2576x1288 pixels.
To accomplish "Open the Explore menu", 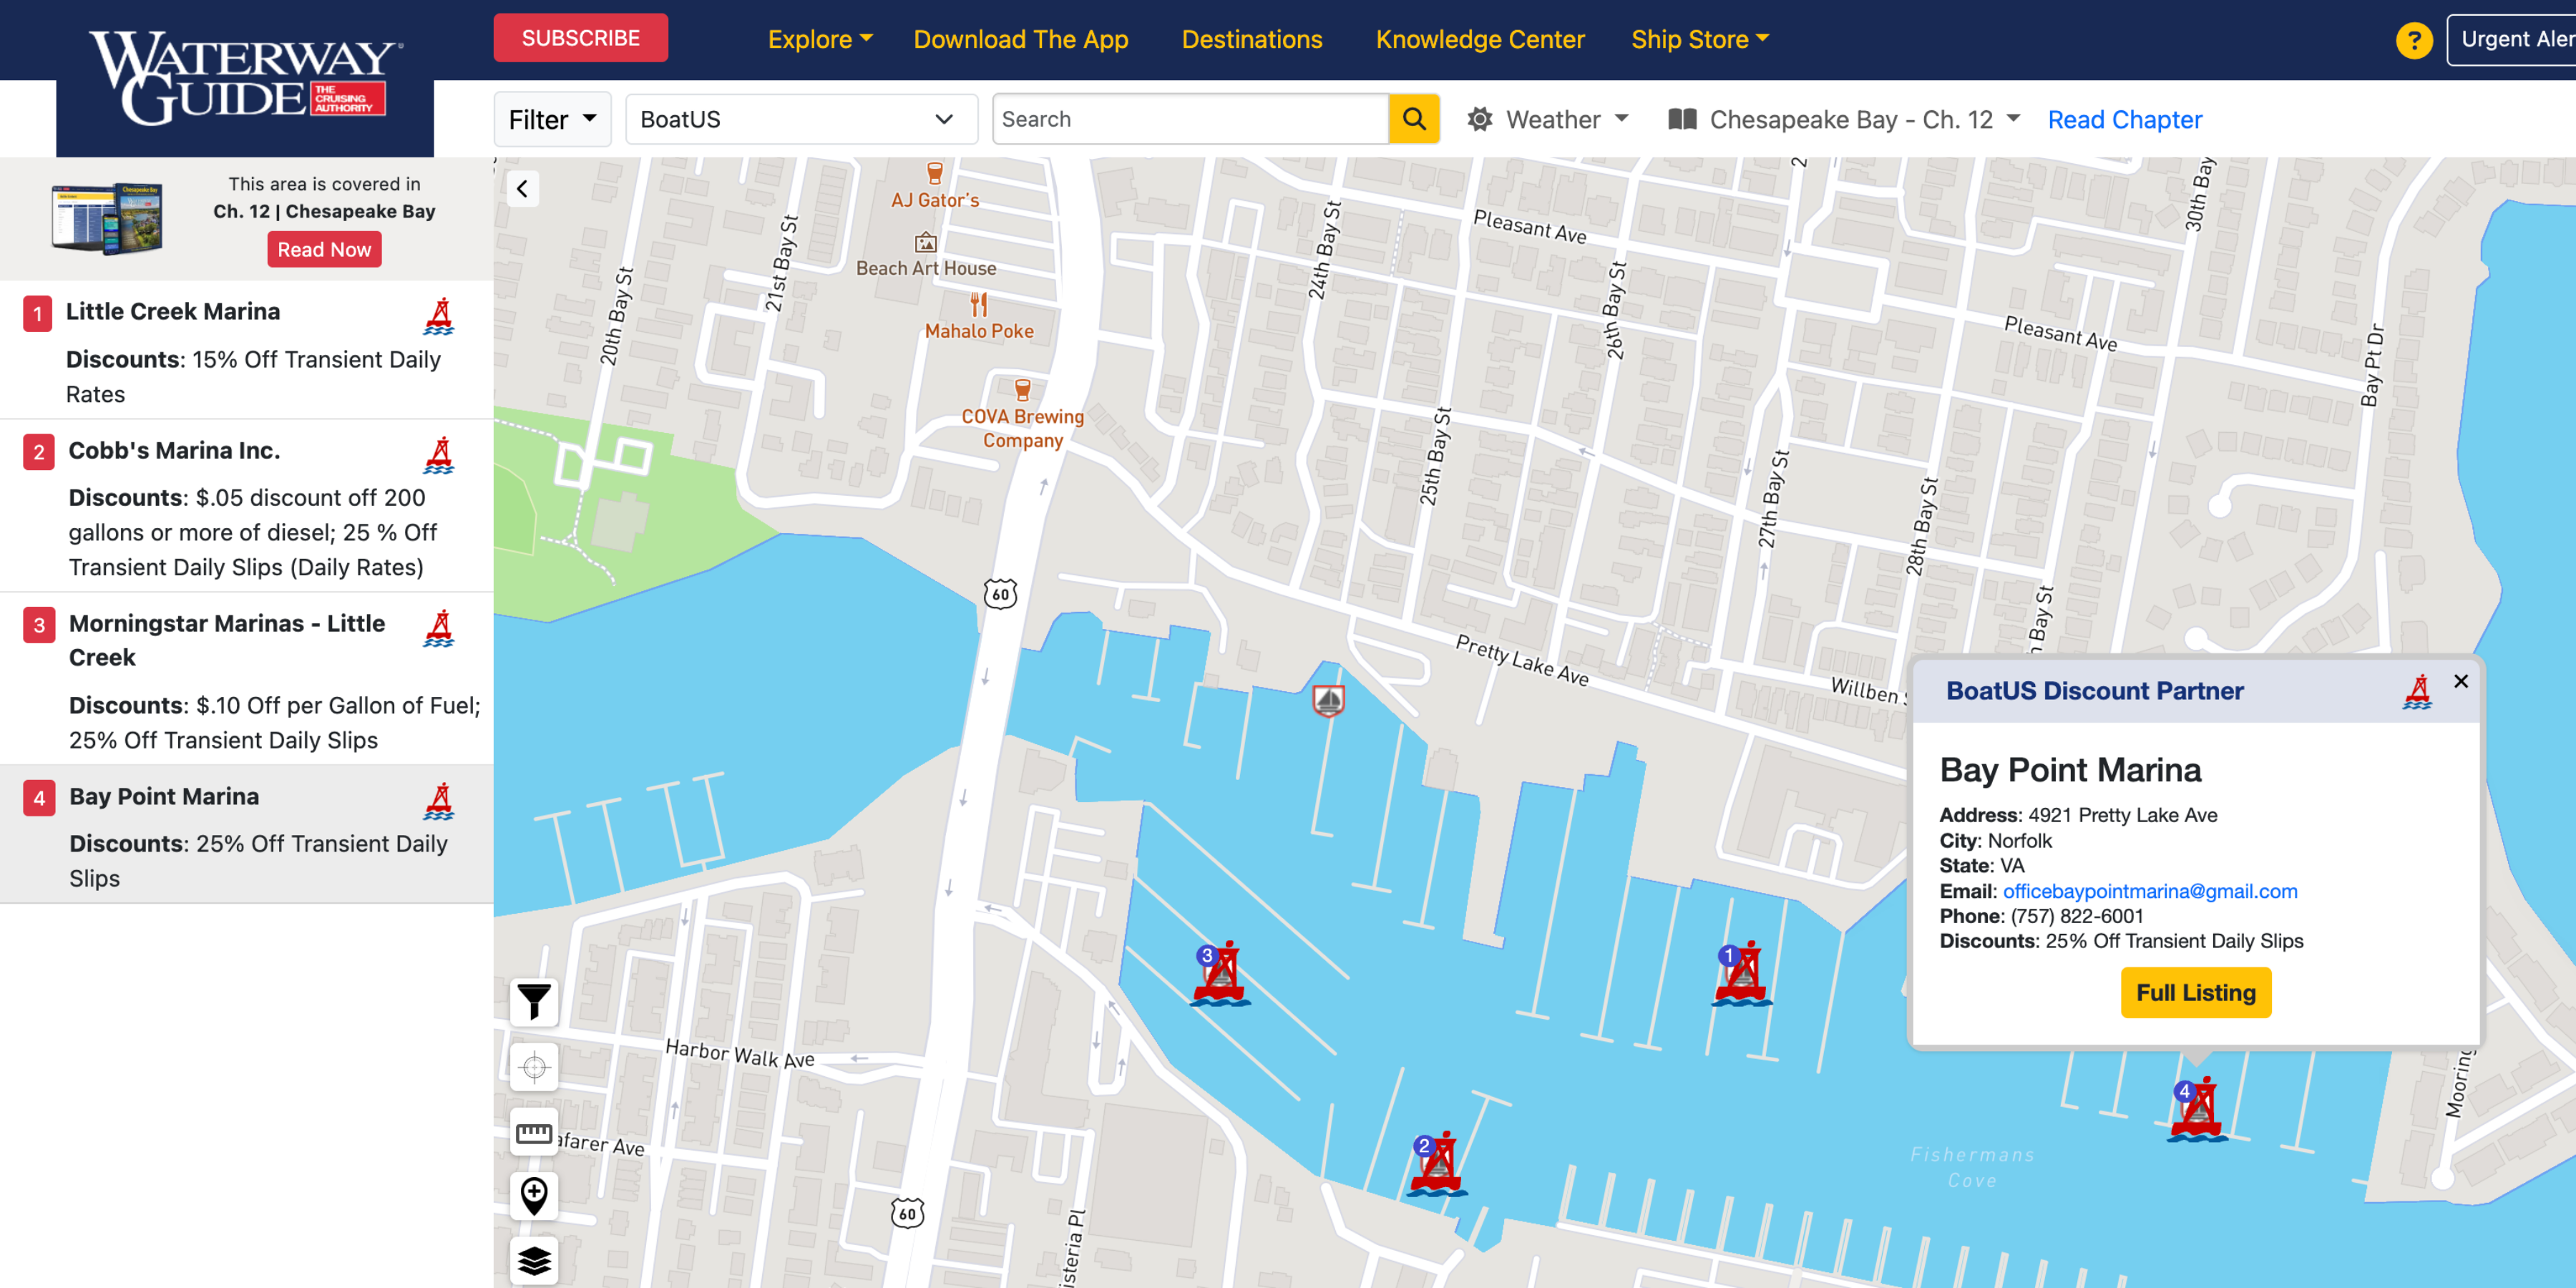I will click(x=820, y=39).
